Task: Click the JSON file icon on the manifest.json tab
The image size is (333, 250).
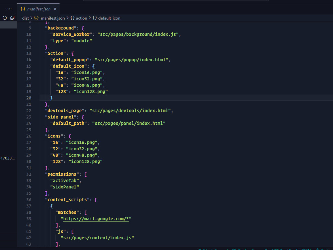Action: (x=23, y=9)
